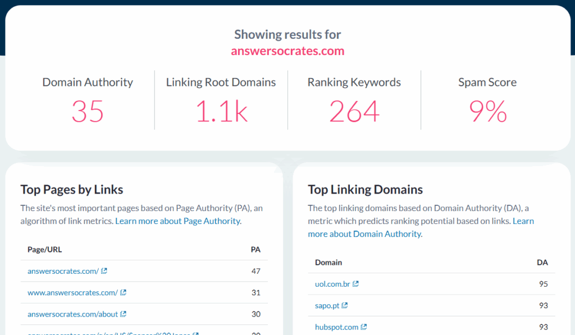The image size is (575, 335).
Task: Open external-link icon next to uol.com.br
Action: click(355, 284)
